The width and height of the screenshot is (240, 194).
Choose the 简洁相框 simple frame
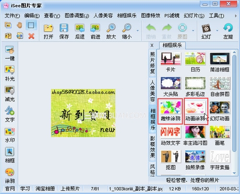coord(220,62)
